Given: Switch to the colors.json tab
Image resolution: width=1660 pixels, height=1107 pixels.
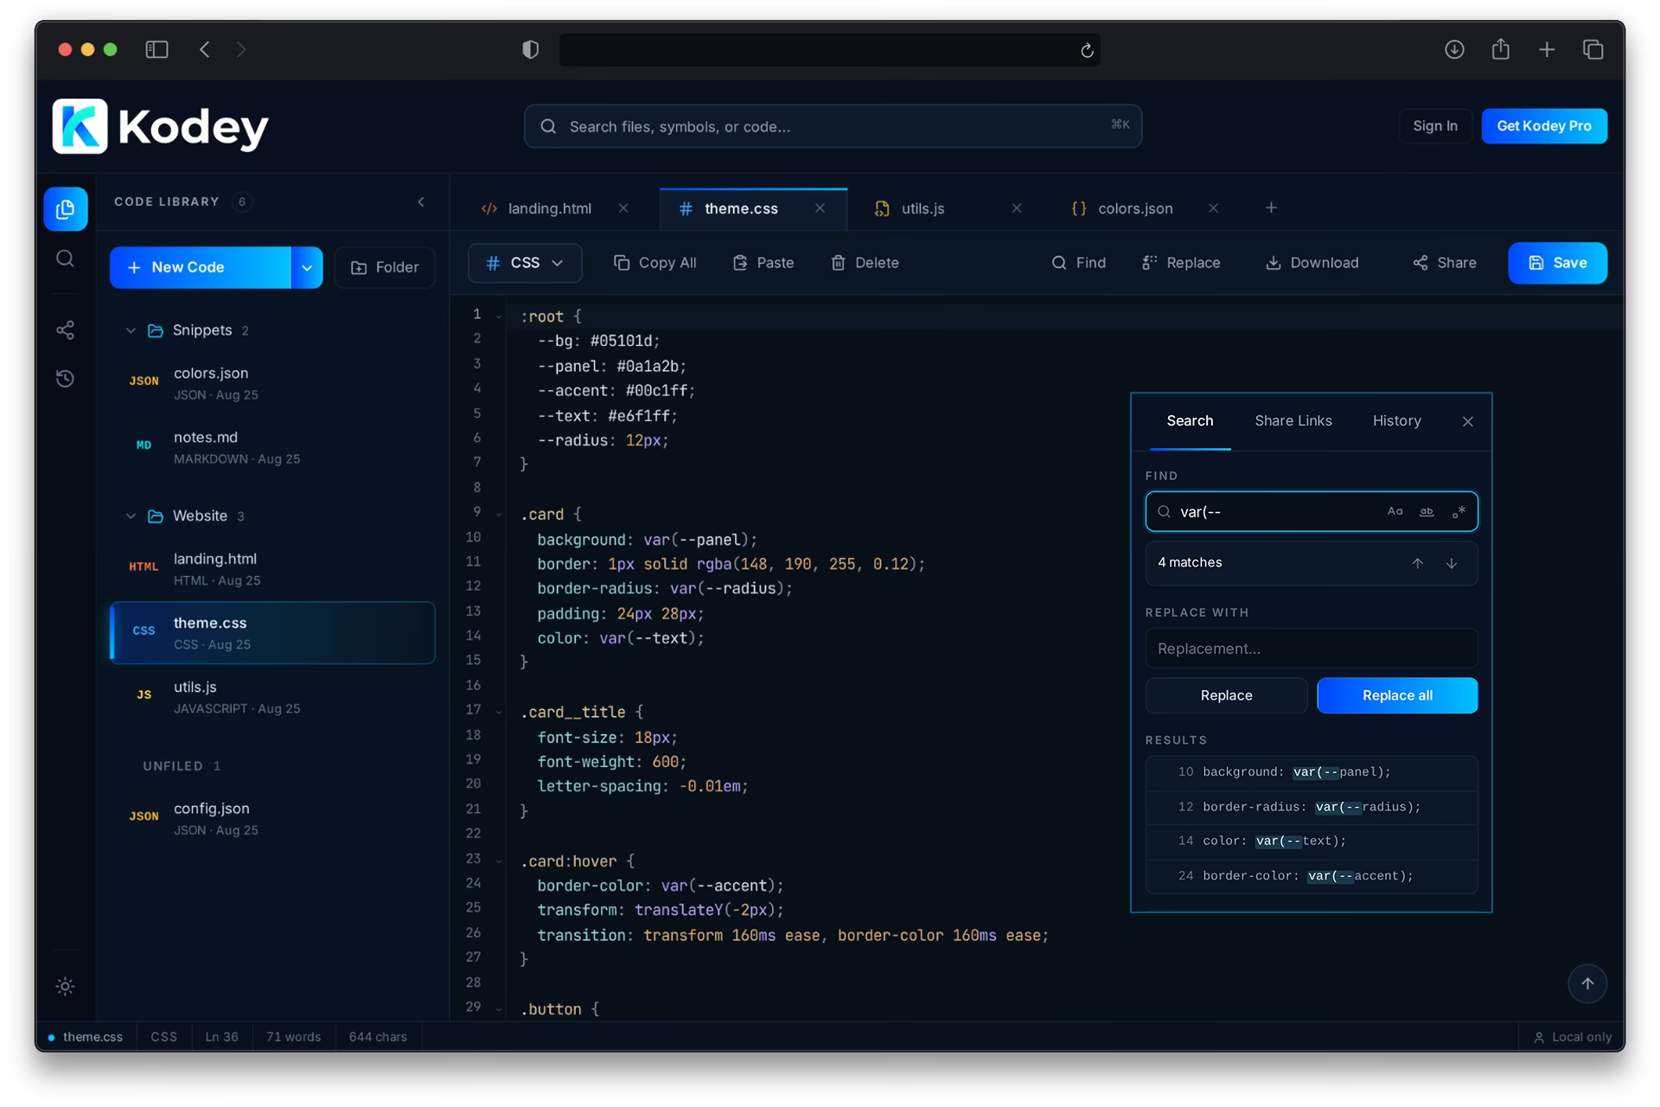Looking at the screenshot, I should click(x=1135, y=208).
